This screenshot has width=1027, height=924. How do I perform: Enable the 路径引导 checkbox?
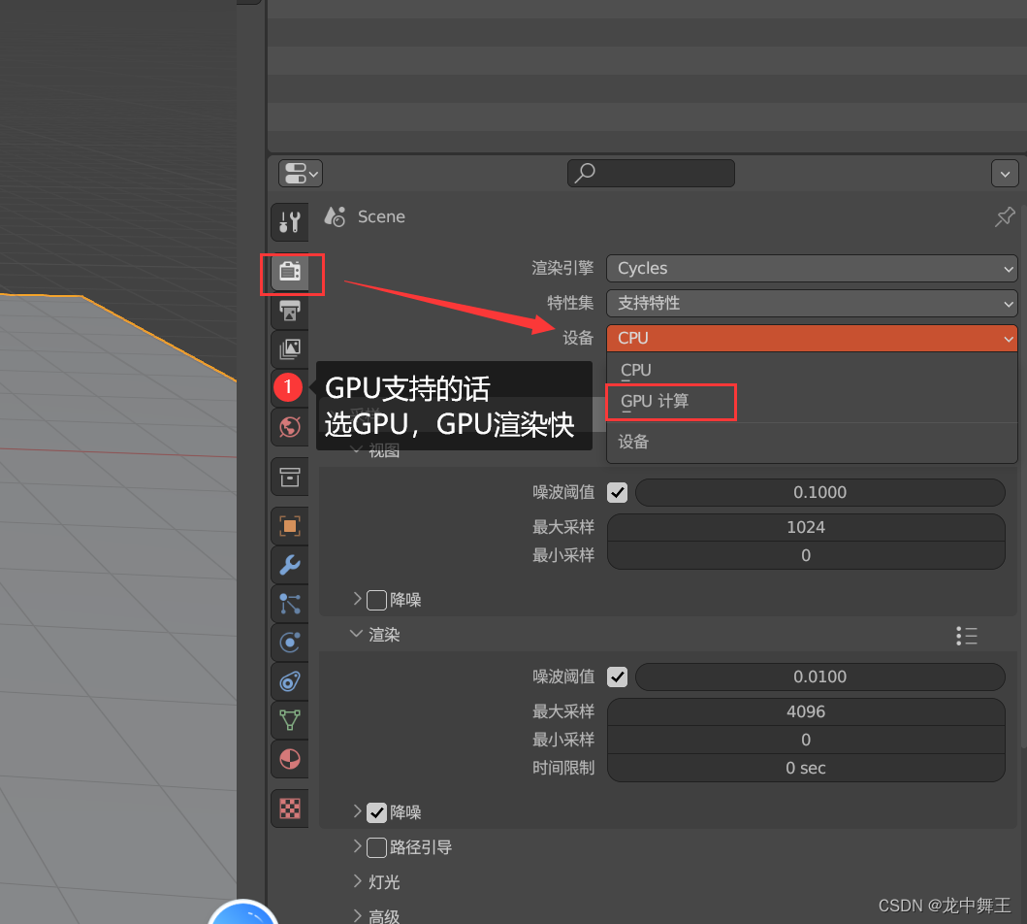(376, 847)
